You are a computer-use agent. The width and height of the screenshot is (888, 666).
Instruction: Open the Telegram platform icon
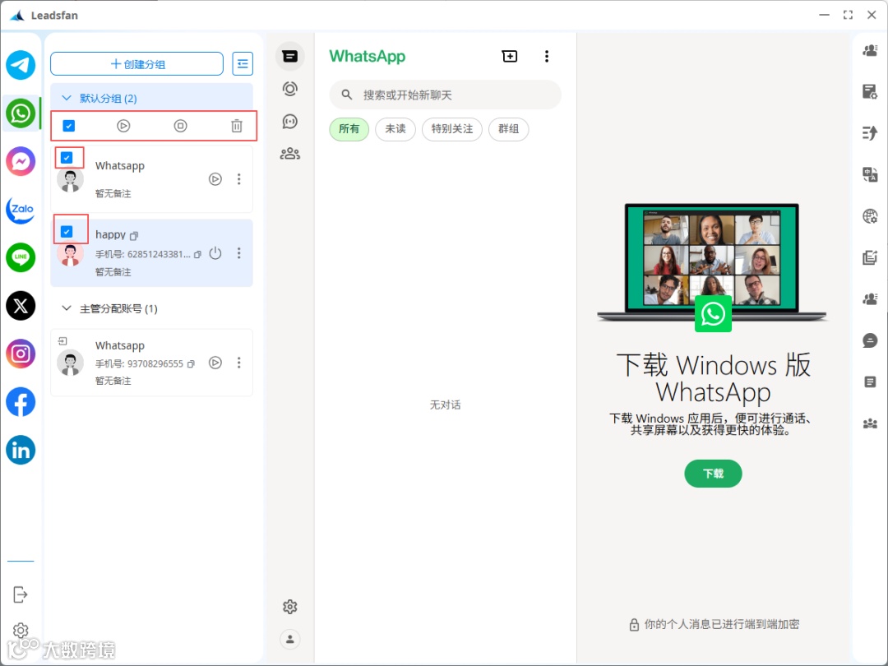[21, 65]
